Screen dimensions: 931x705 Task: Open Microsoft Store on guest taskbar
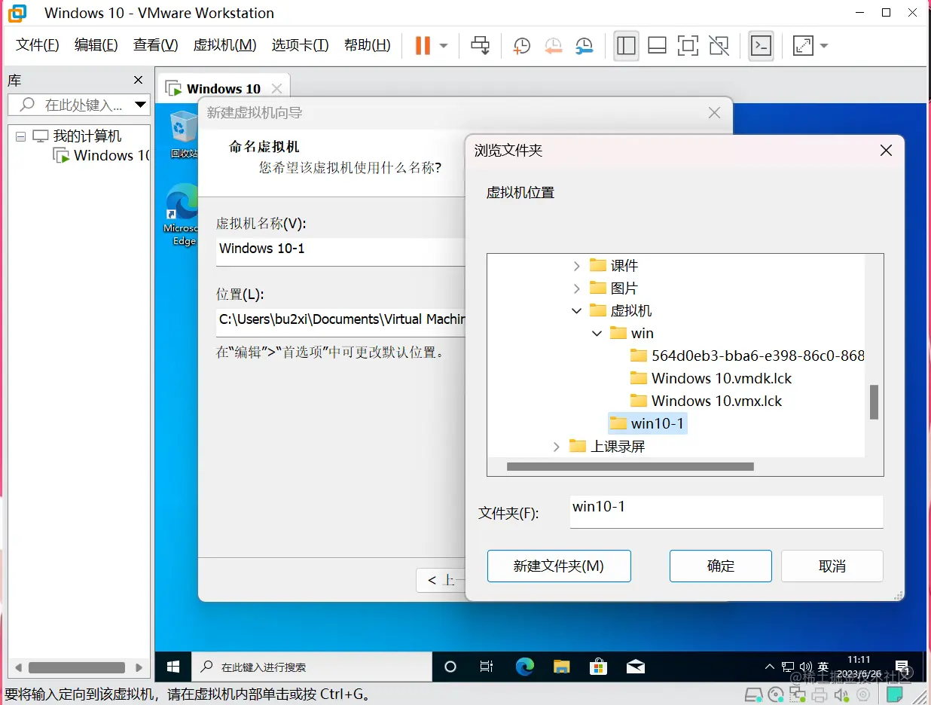(598, 667)
